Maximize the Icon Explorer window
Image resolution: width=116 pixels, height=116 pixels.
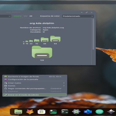[x=87, y=12]
